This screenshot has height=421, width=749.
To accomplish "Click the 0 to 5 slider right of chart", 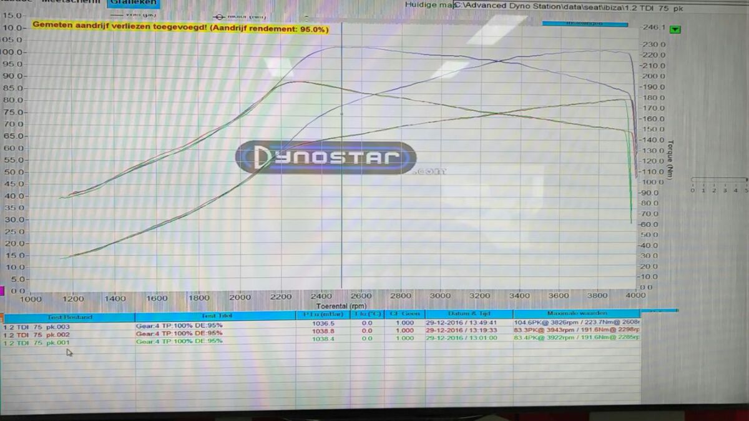I will click(x=720, y=180).
